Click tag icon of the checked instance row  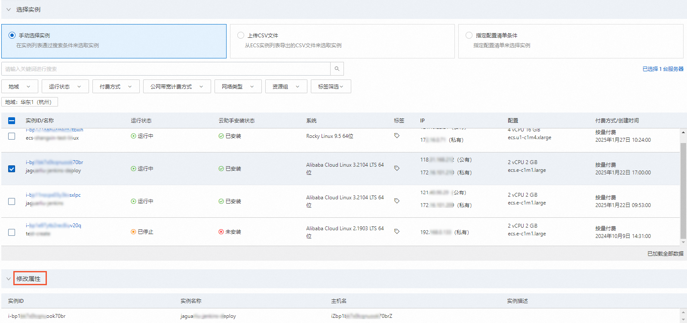tap(397, 168)
